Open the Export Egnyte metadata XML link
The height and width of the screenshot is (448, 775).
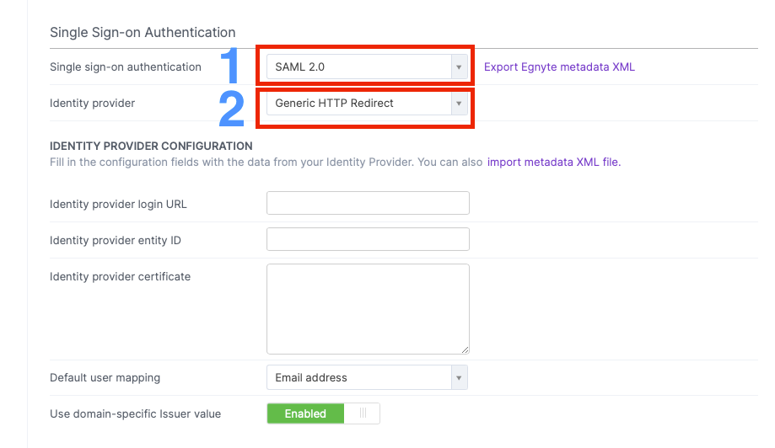click(559, 67)
